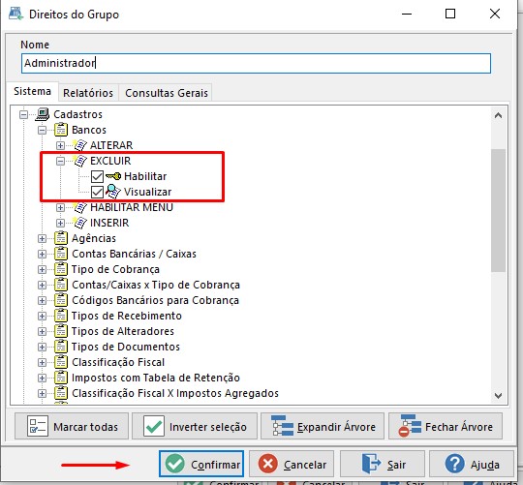
Task: Click the ALTERAR permission icon
Action: (80, 145)
